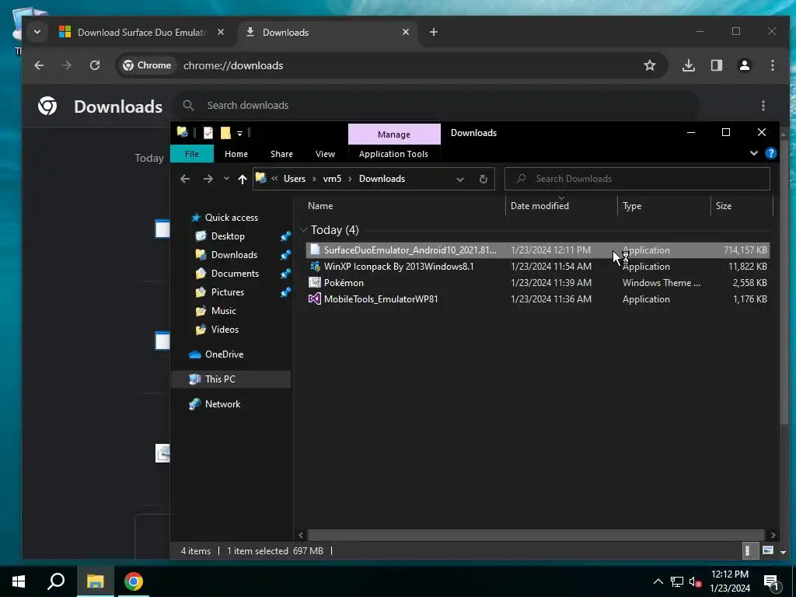Open Documents in the navigation pane
Image resolution: width=796 pixels, height=597 pixels.
pos(235,274)
